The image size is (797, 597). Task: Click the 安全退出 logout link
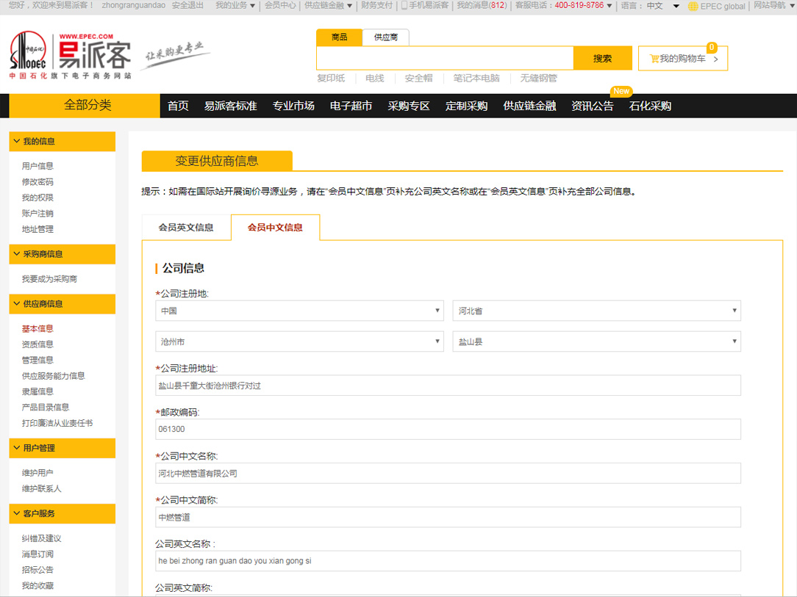187,6
